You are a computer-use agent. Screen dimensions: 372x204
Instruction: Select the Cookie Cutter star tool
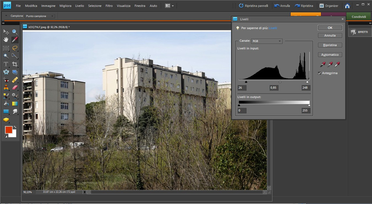(x=6, y=72)
